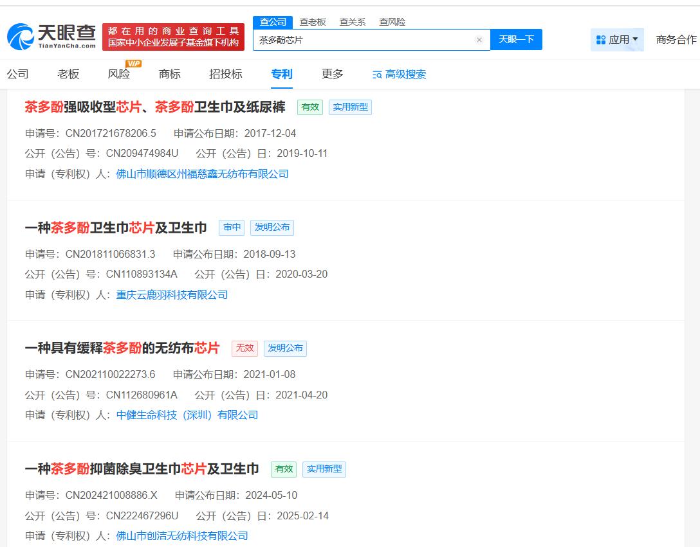Click the VIP badge above 风险
This screenshot has width=700, height=547.
click(133, 64)
